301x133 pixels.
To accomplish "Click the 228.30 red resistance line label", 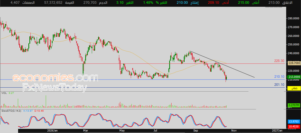I will (279, 61).
